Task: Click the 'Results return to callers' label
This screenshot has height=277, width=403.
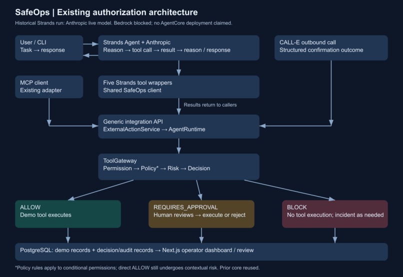Action: [x=210, y=105]
